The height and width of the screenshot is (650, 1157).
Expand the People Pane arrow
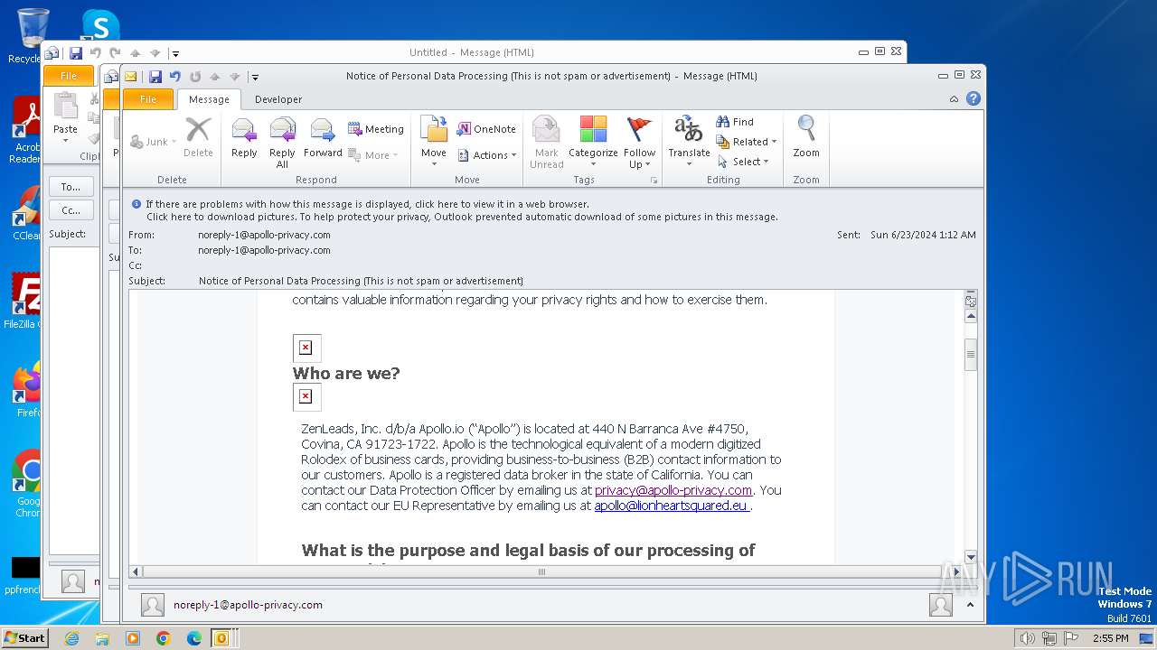click(x=970, y=605)
